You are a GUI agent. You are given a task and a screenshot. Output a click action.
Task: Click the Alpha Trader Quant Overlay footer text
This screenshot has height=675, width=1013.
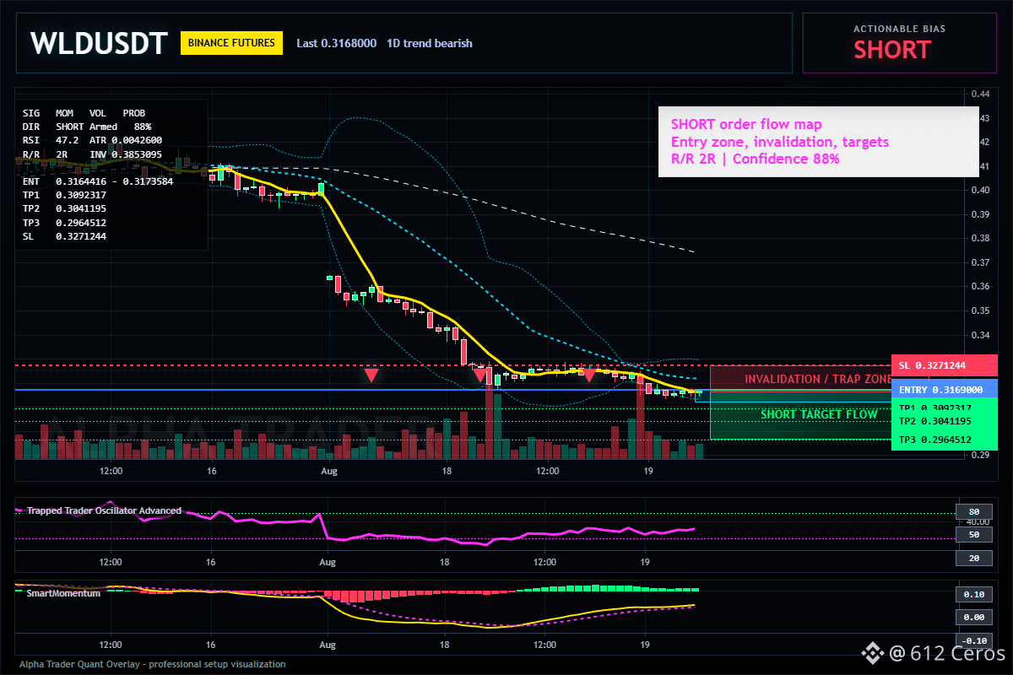point(153,664)
